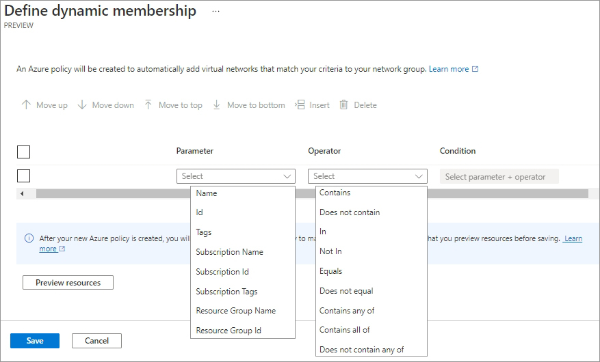Expand the Operator Select dropdown
The width and height of the screenshot is (600, 362).
(367, 176)
